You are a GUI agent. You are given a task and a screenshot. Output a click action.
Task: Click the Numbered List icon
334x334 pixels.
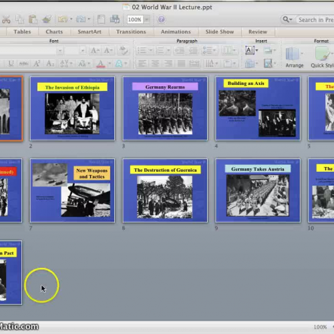[160, 51]
